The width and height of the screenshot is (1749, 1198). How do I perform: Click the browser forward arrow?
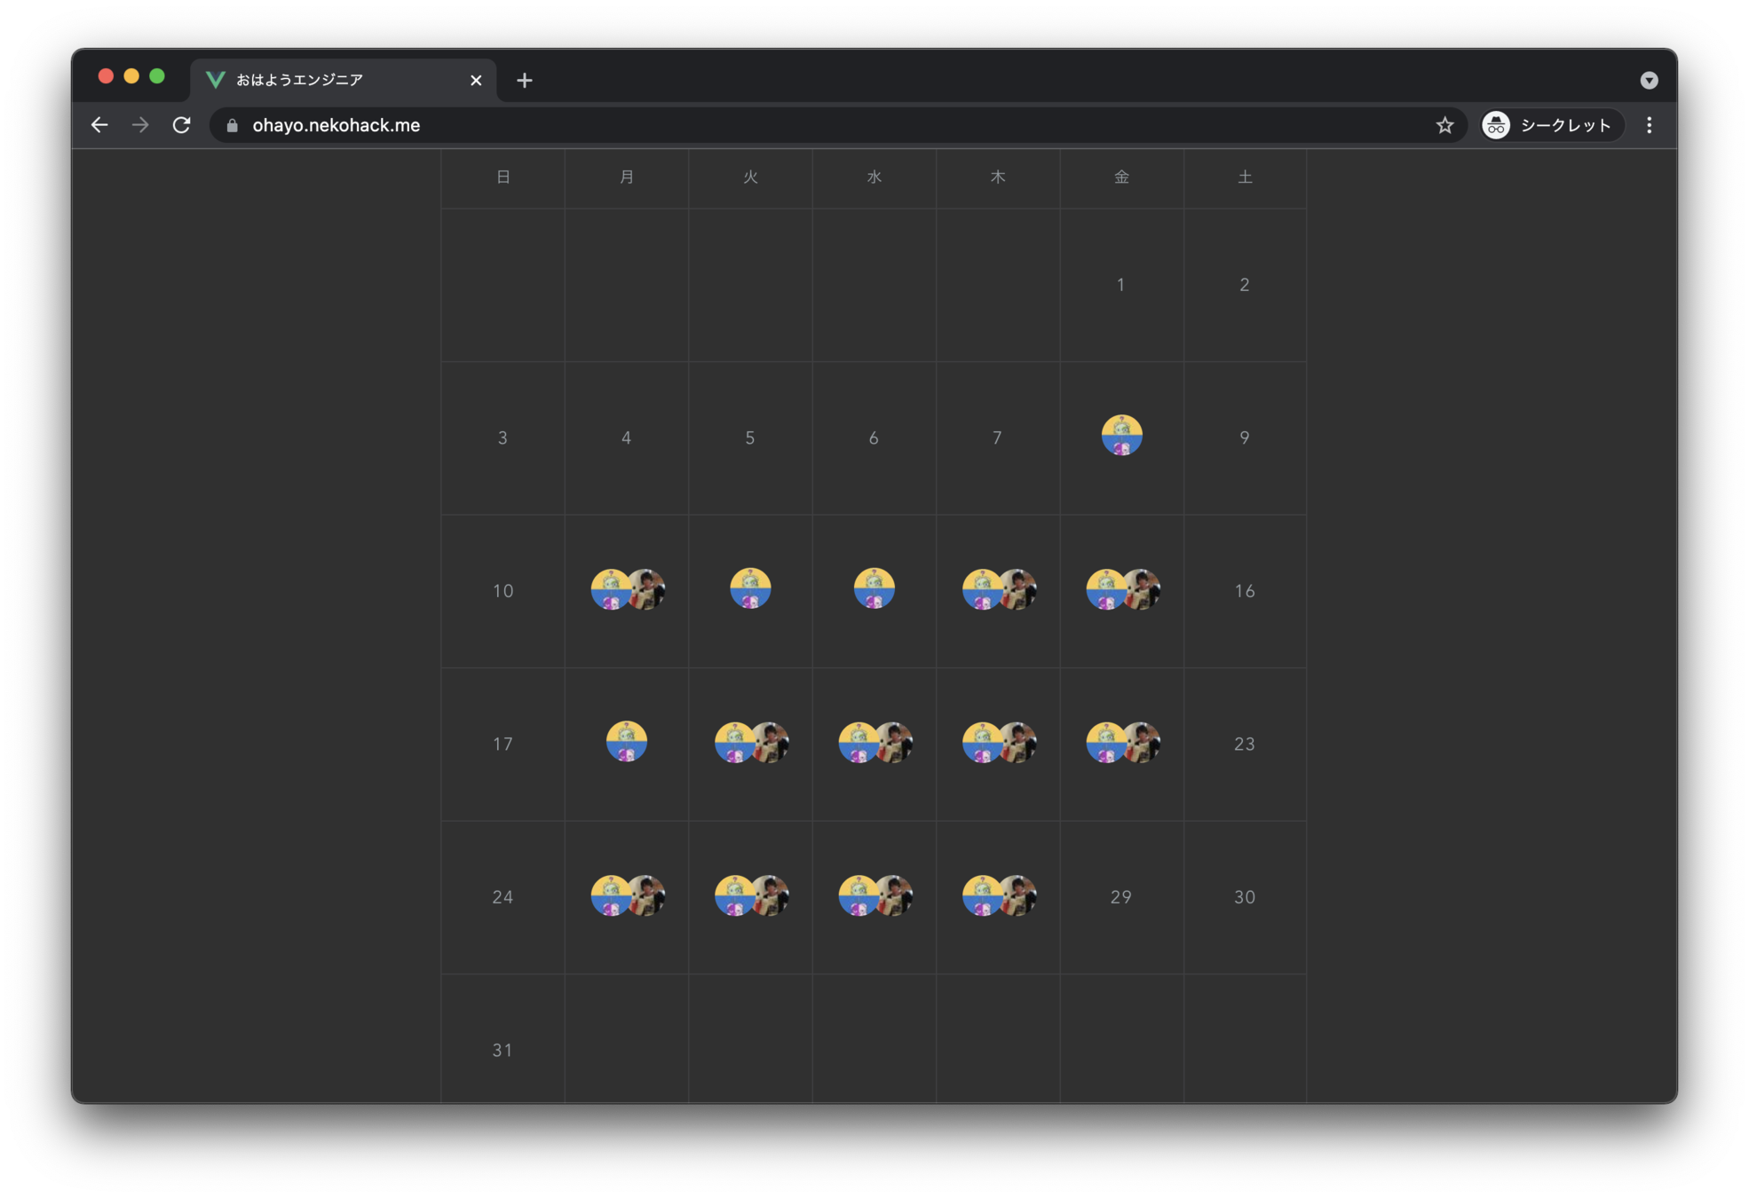coord(140,125)
